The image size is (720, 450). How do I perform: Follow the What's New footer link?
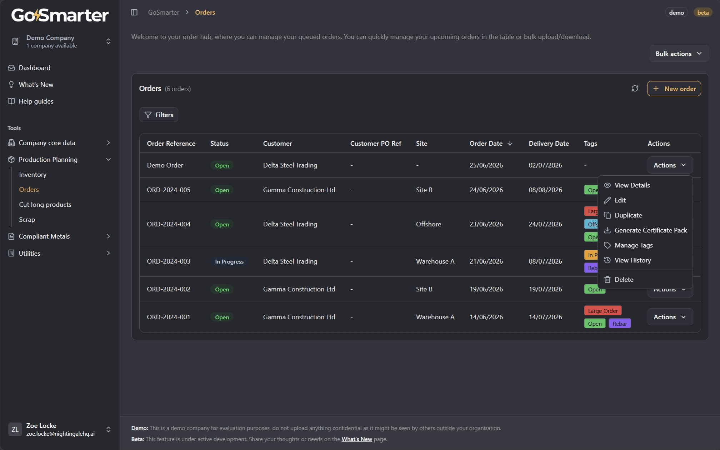pos(356,439)
